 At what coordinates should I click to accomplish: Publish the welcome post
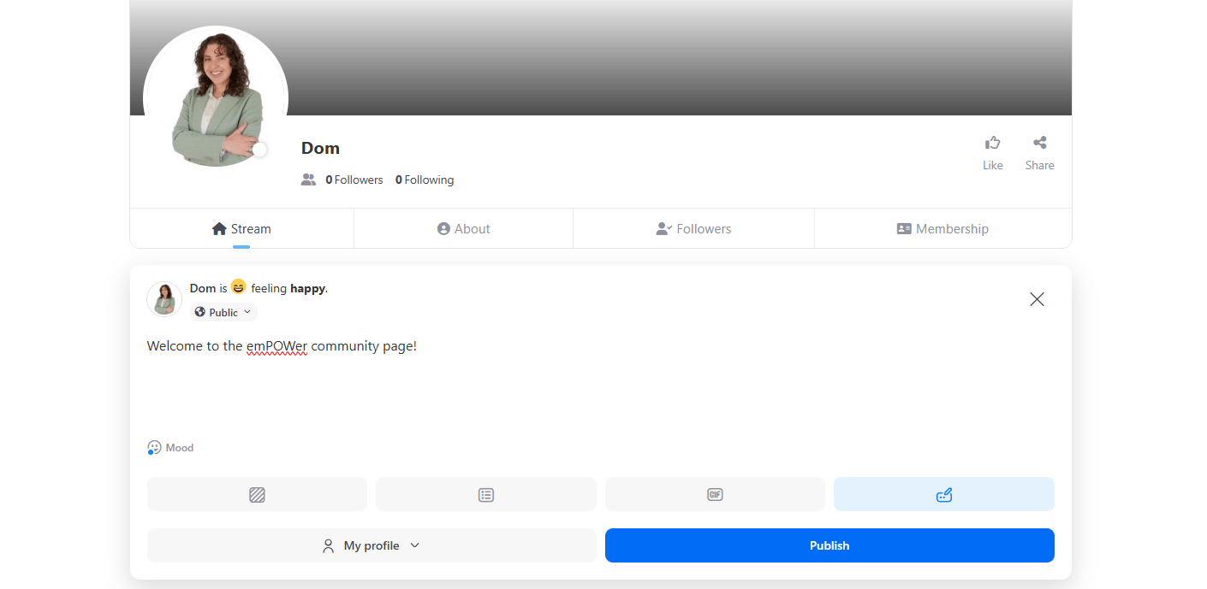[x=829, y=545]
